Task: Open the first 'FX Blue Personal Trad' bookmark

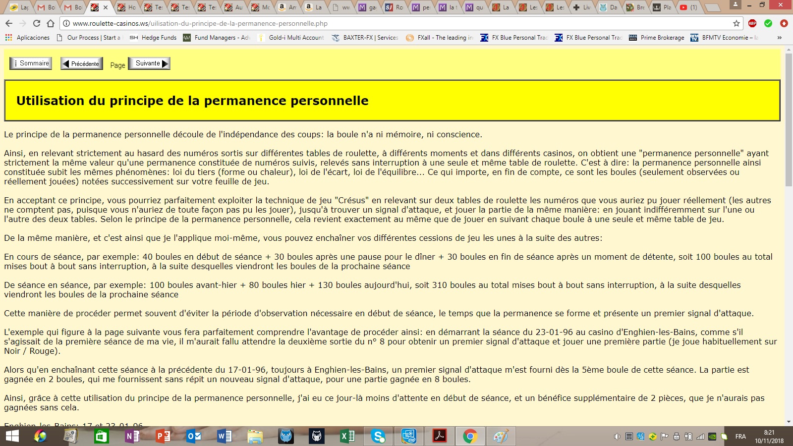Action: click(x=514, y=38)
